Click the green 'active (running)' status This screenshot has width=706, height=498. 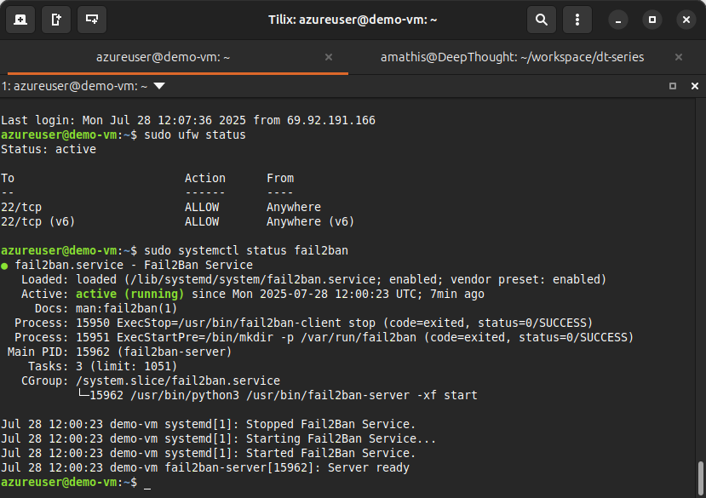click(x=129, y=294)
